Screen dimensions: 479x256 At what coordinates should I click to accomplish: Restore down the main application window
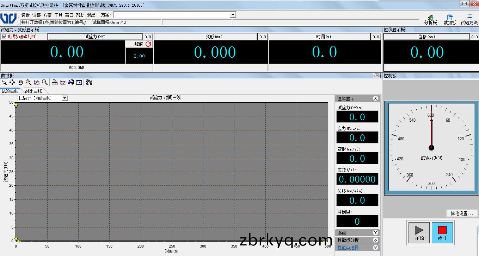[465, 4]
